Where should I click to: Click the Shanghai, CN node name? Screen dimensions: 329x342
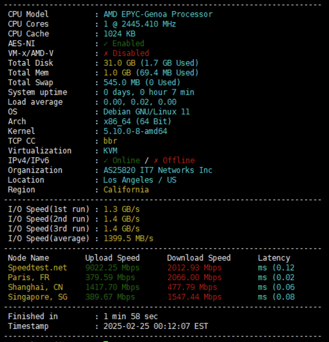coord(35,287)
